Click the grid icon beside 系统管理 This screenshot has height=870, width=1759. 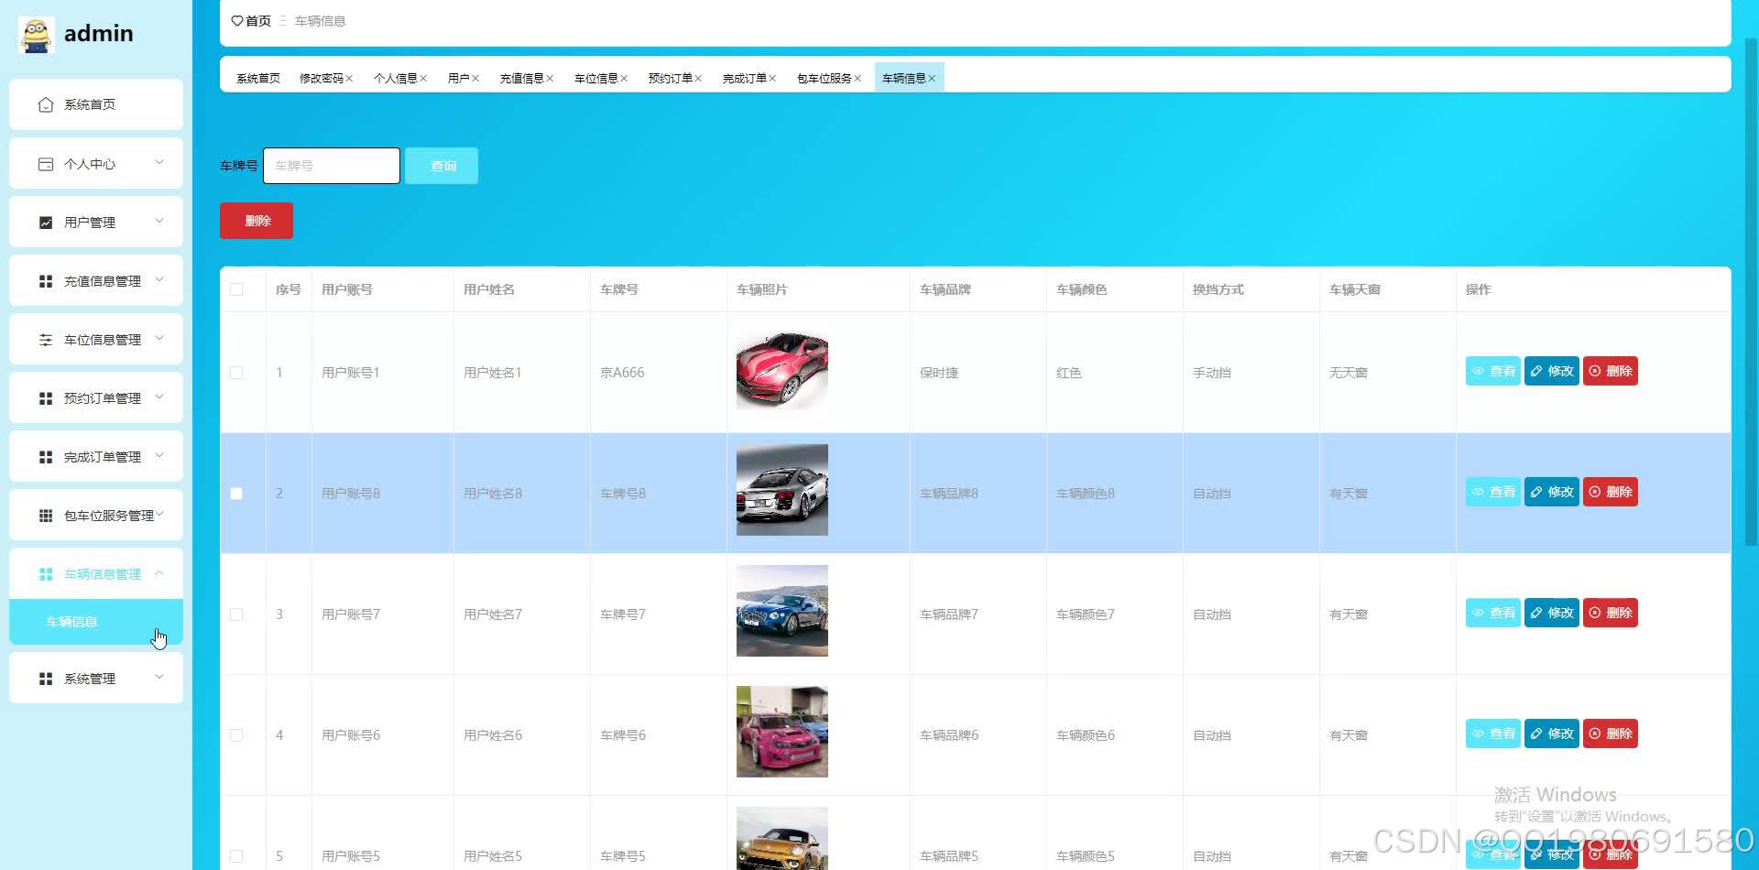[46, 679]
